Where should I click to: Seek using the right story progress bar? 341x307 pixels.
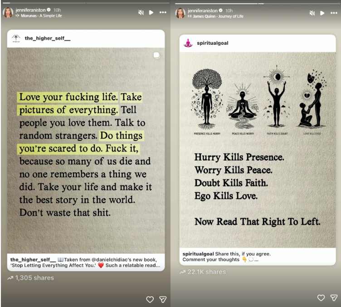coord(258,4)
